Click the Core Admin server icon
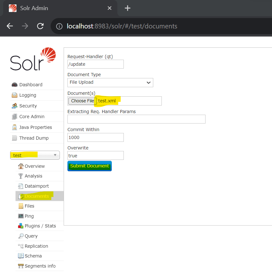This screenshot has width=272, height=278. point(15,117)
